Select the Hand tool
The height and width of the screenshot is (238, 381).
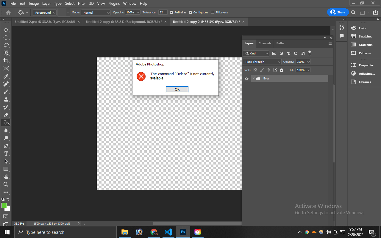pos(6,177)
